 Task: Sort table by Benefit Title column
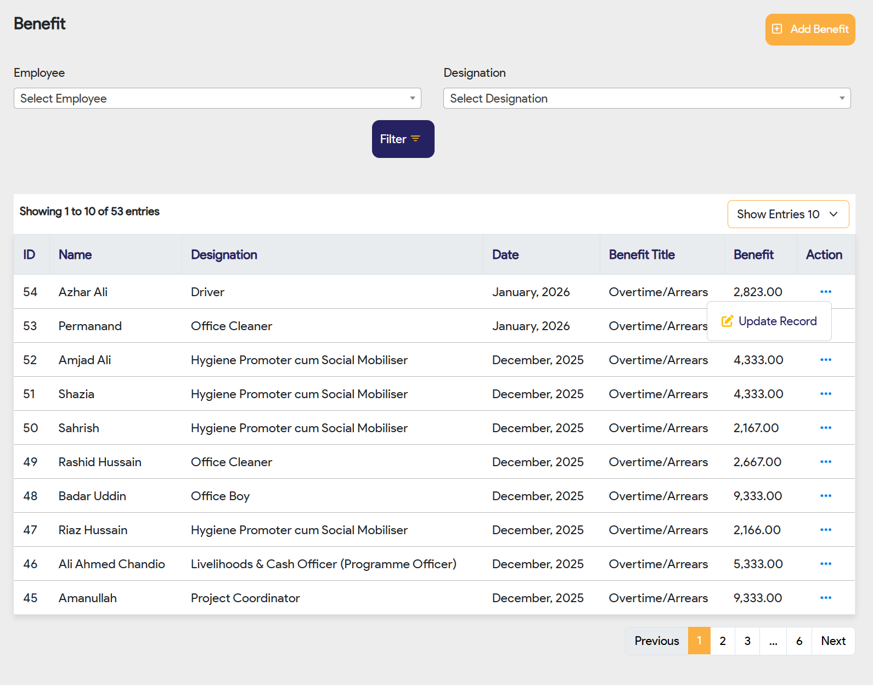click(x=641, y=254)
